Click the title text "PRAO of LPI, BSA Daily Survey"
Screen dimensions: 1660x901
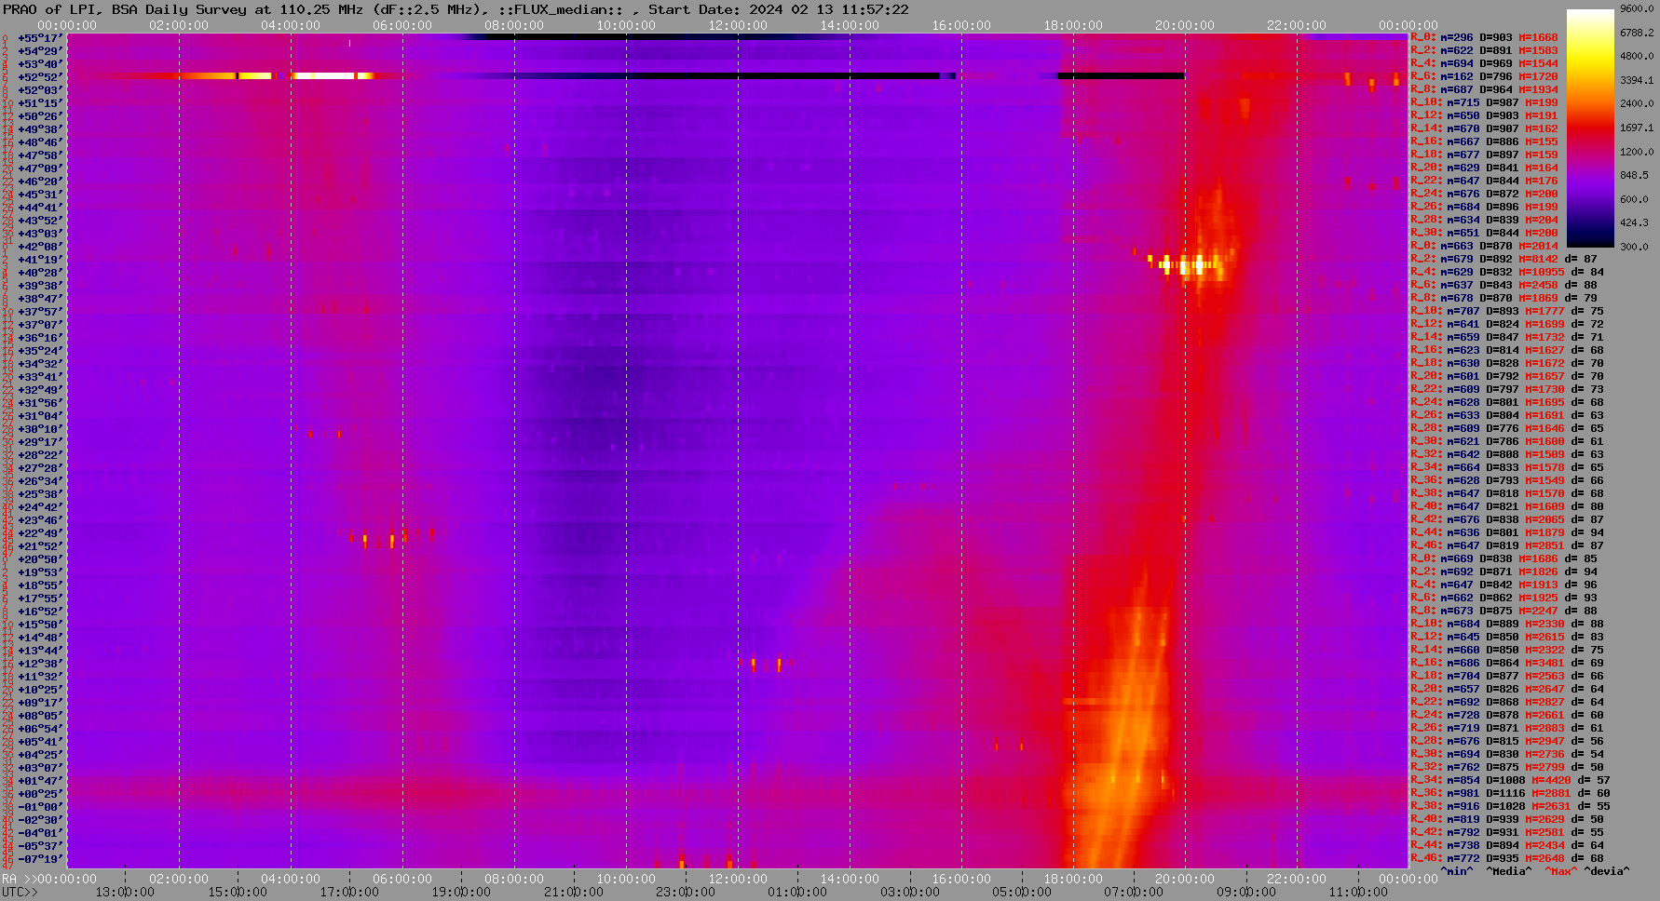point(125,9)
